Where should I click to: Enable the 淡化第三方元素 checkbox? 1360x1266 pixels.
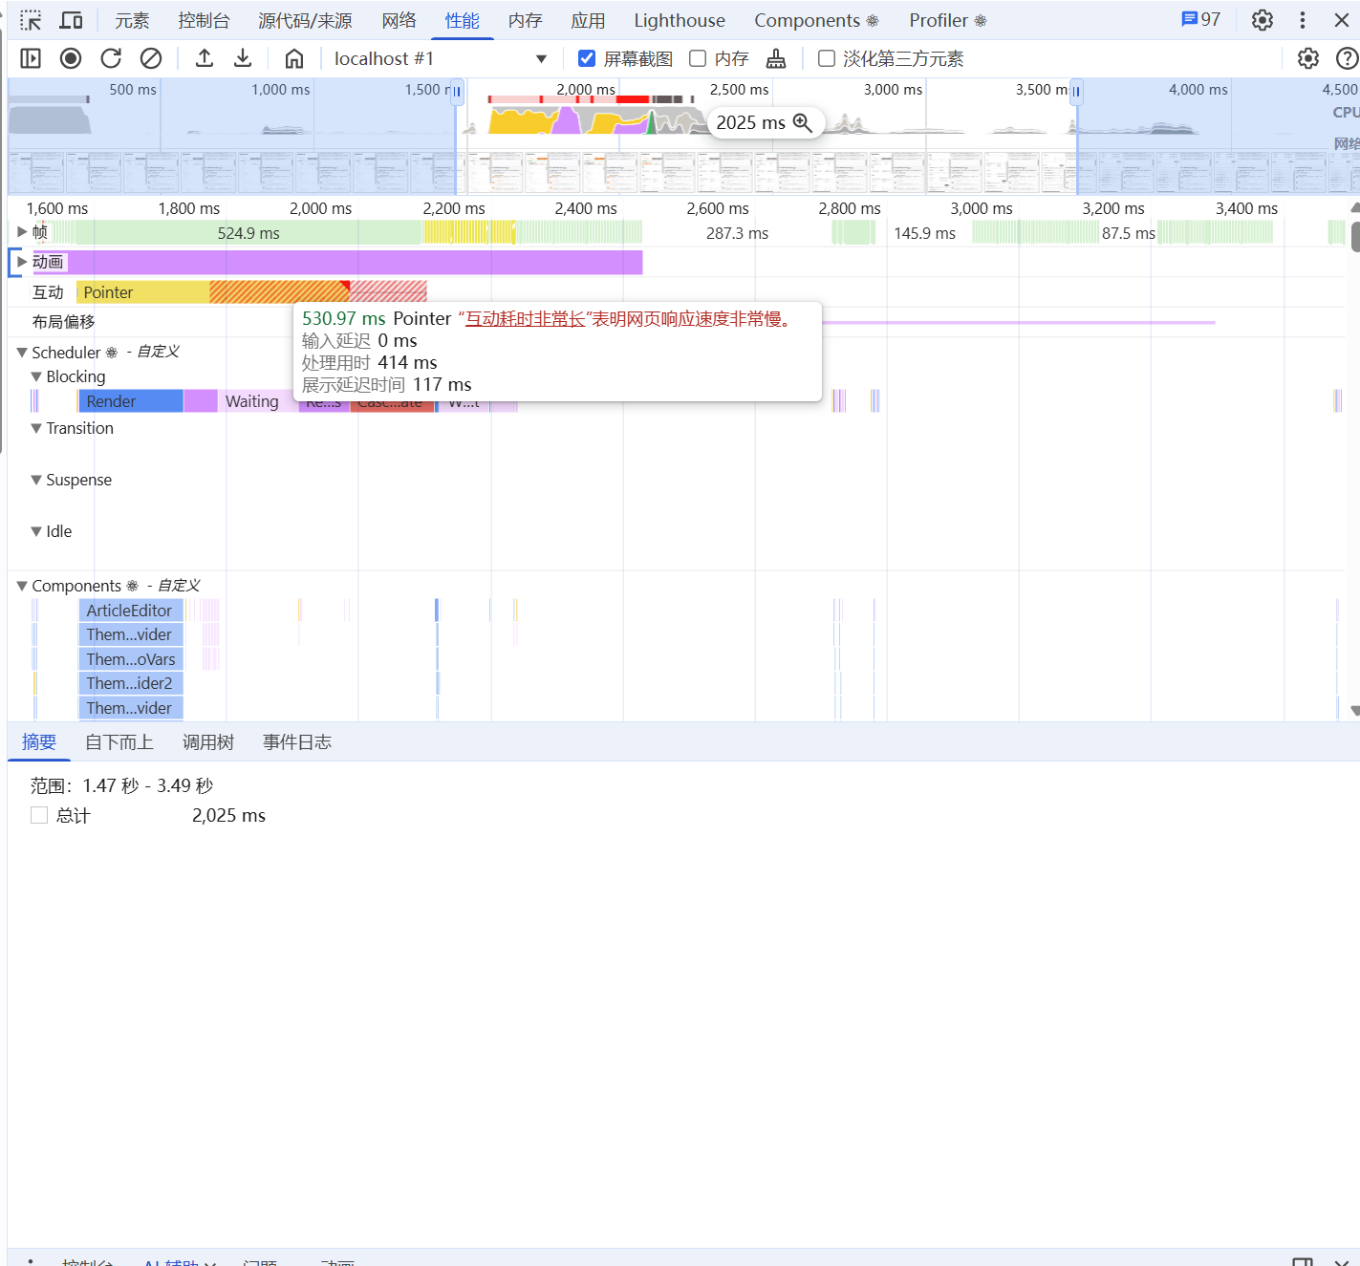(x=827, y=58)
